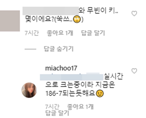Collapse replies via 답글 숨기기
Image resolution: width=146 pixels, height=118 pixels.
click(59, 49)
